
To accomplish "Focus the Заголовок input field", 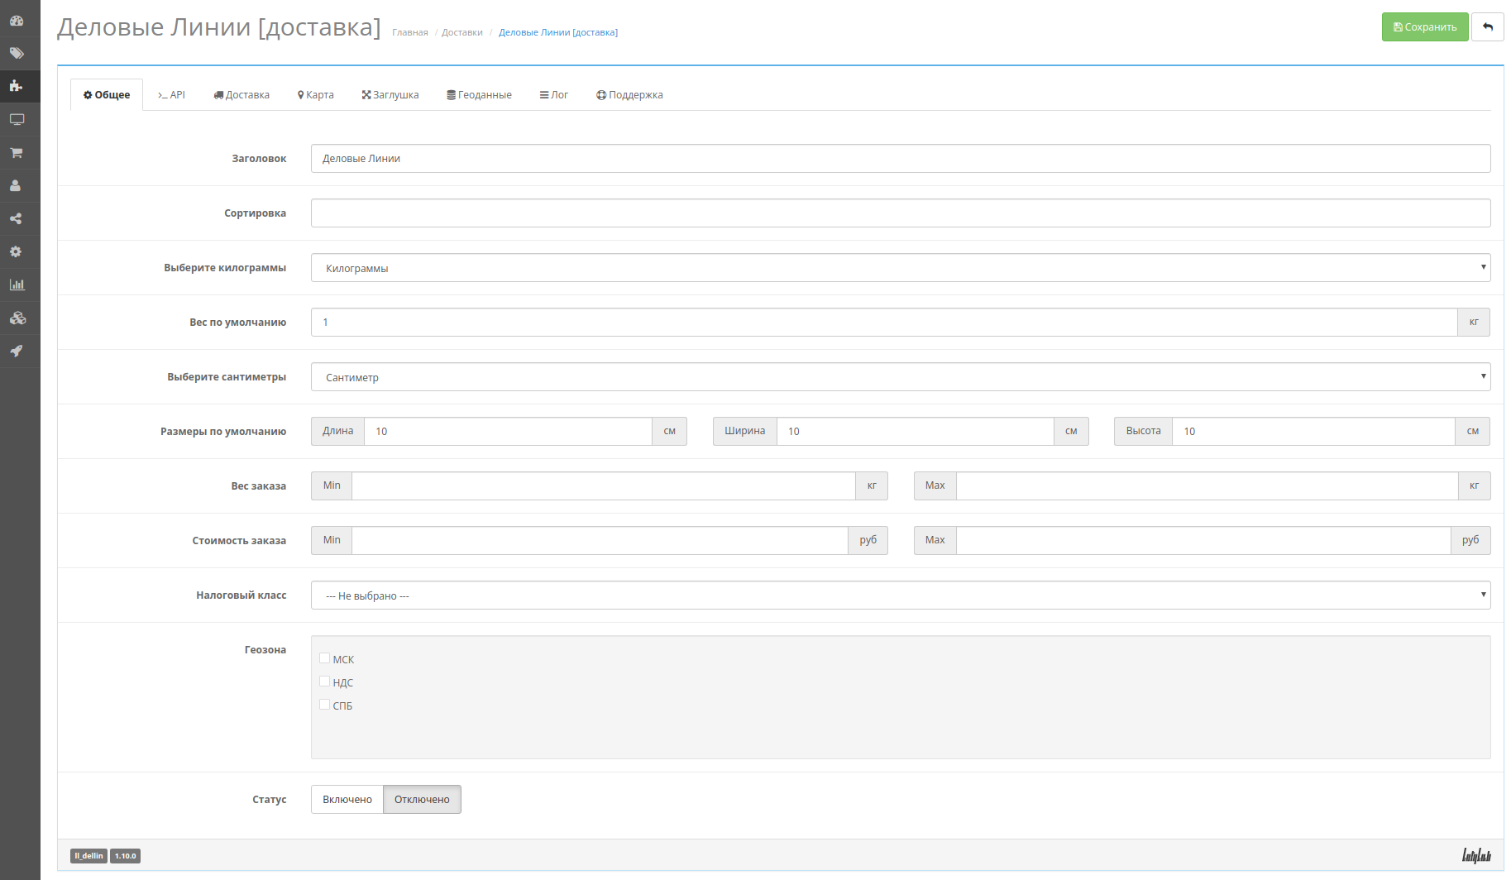I will pos(901,159).
